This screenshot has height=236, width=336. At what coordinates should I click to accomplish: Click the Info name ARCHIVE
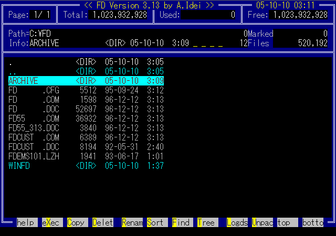[44, 43]
